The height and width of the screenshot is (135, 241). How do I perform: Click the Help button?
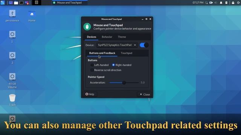pyautogui.click(x=90, y=94)
